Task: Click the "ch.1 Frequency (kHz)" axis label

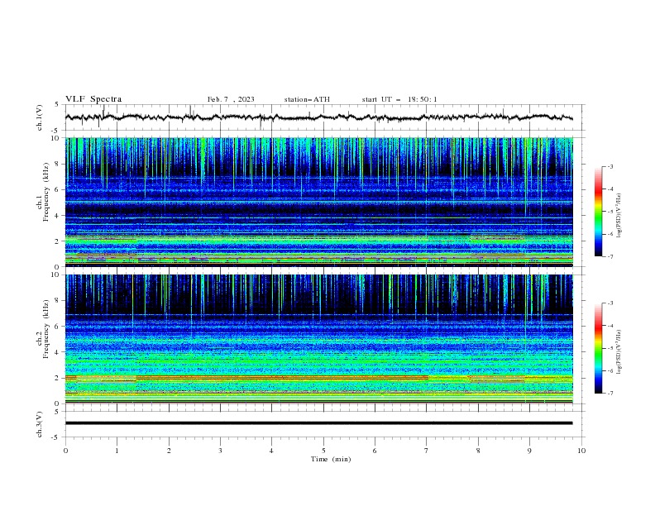Action: (x=43, y=192)
